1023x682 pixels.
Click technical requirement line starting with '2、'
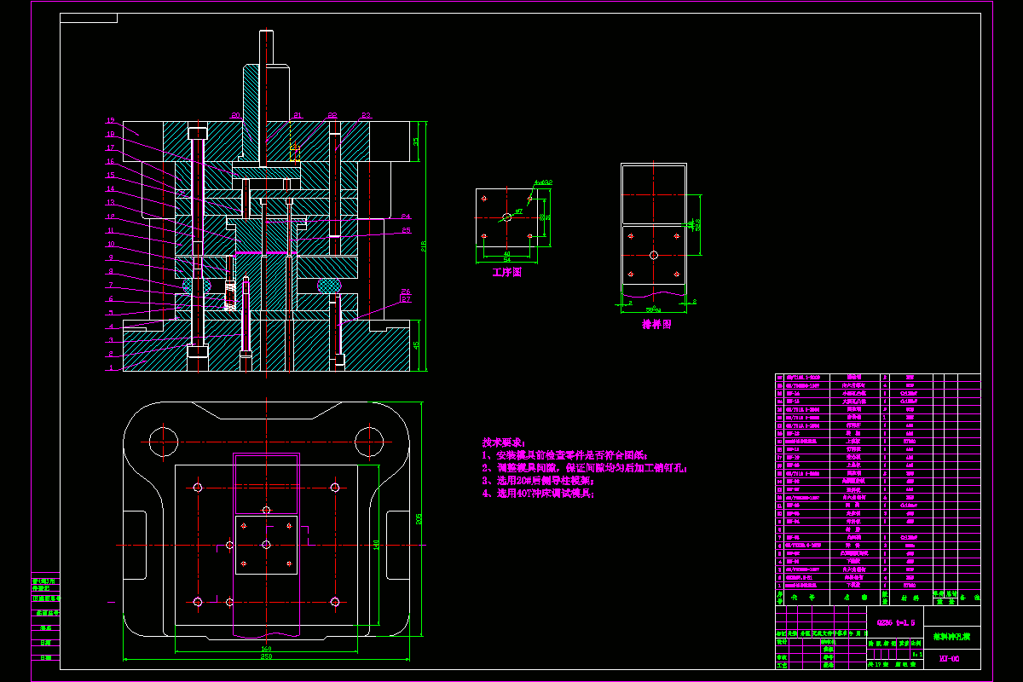click(585, 468)
